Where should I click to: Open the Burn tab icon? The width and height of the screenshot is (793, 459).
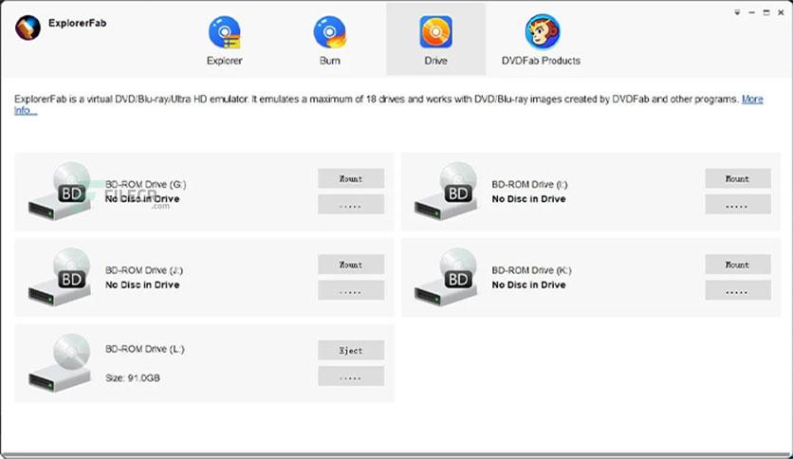tap(330, 32)
